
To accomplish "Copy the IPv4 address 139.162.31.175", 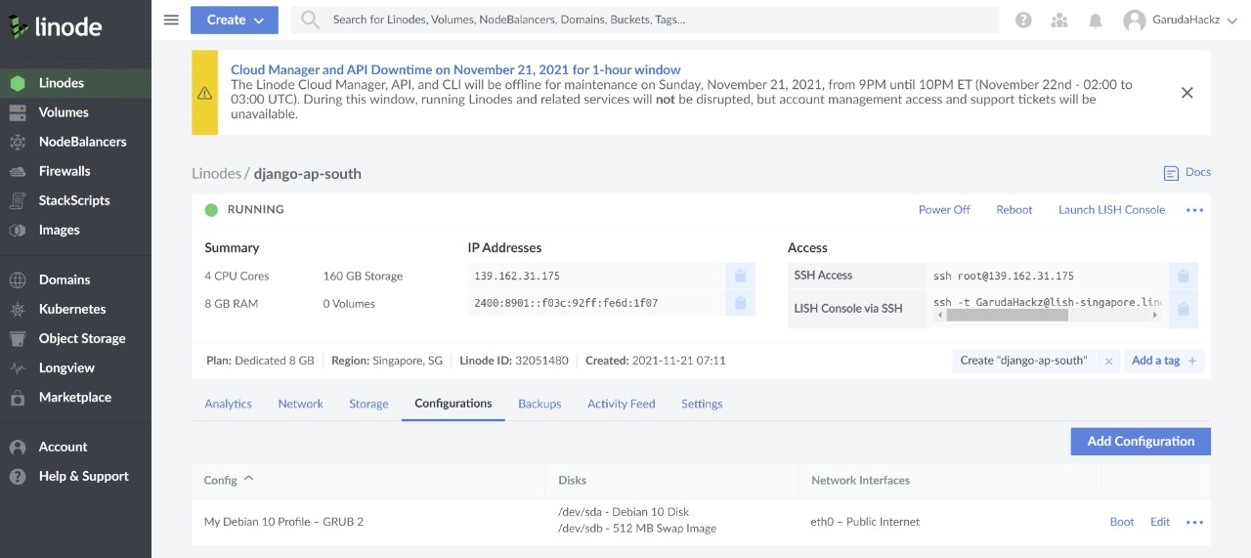I will (741, 276).
